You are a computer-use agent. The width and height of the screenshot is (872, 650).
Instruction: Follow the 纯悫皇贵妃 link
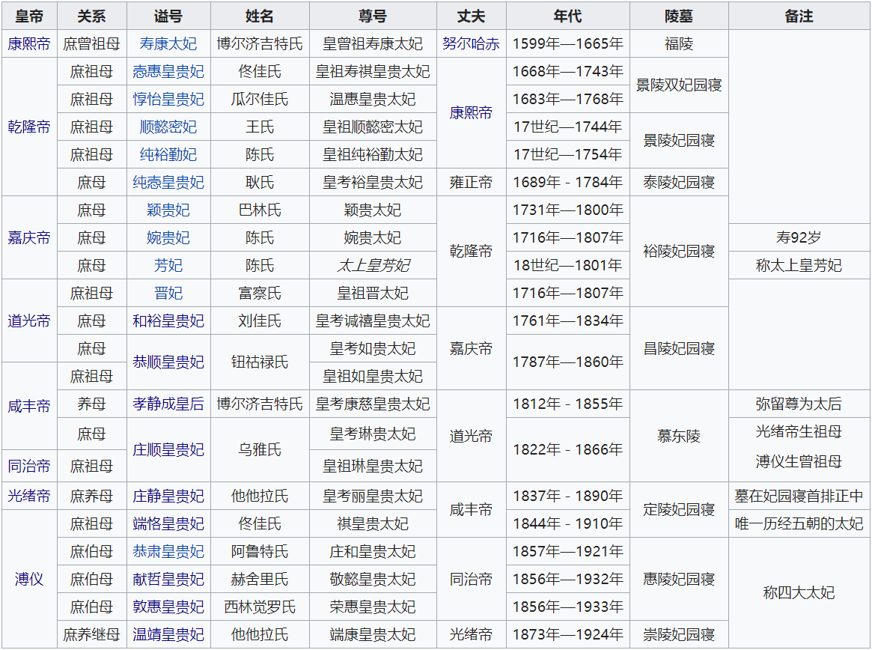[x=168, y=183]
